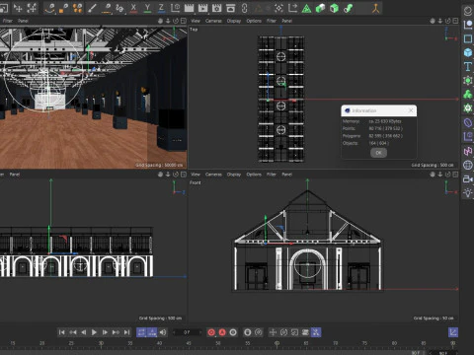The image size is (474, 355).
Task: Go to start of animation
Action: [62, 332]
